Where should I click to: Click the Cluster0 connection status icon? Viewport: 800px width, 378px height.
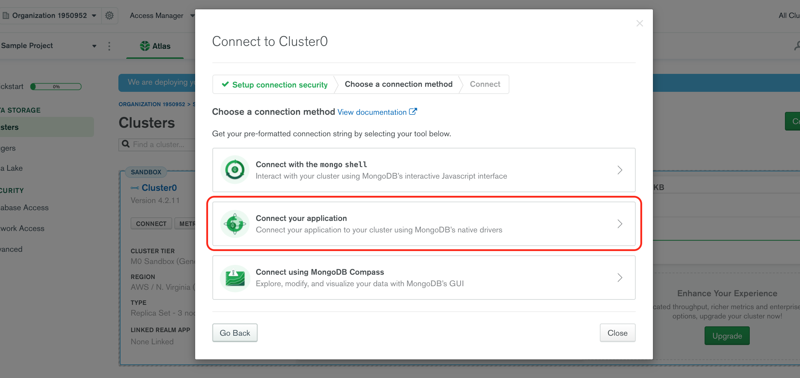[x=135, y=188]
